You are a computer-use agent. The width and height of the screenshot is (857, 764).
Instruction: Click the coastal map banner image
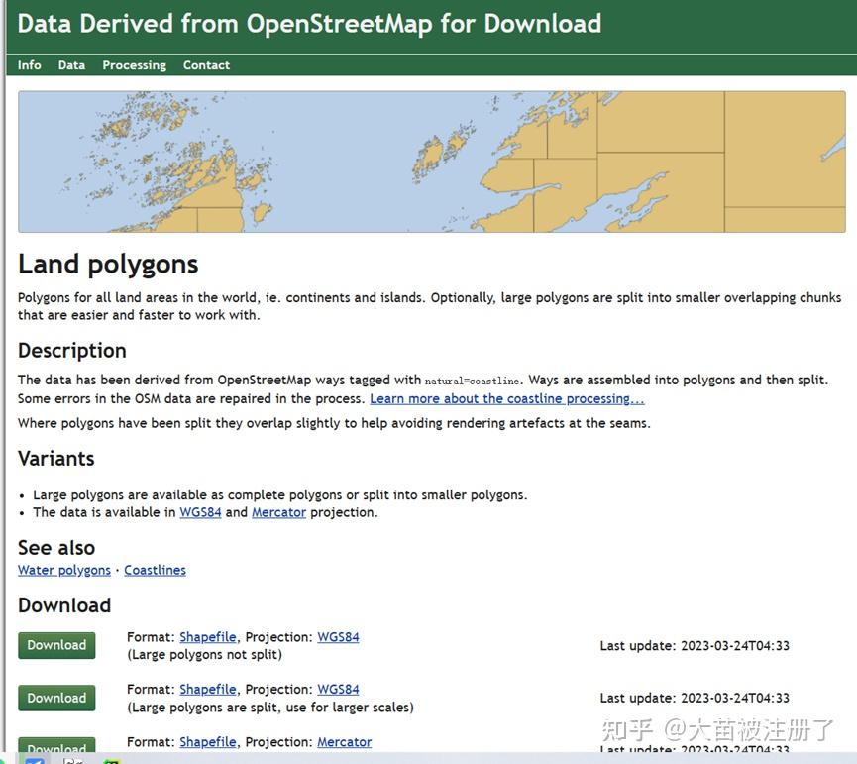point(432,162)
